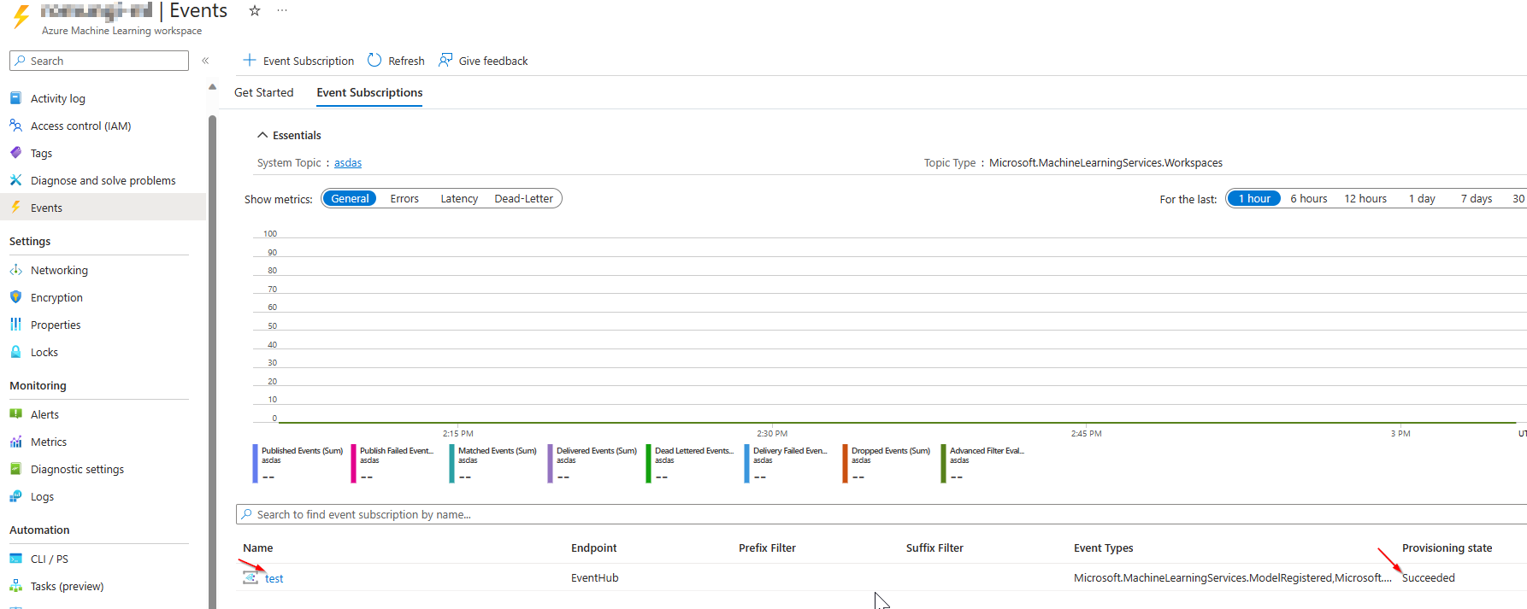Click the Dead Lettered Events green legend swatch
Image resolution: width=1527 pixels, height=609 pixels.
point(648,463)
